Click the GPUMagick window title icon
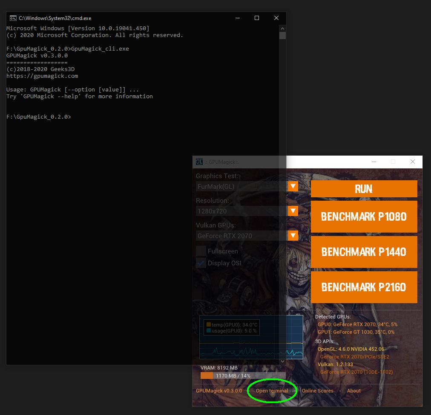Screen dimensions: 431x415 pyautogui.click(x=199, y=162)
